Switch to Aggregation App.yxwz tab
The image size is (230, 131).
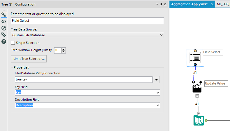[x=189, y=4]
